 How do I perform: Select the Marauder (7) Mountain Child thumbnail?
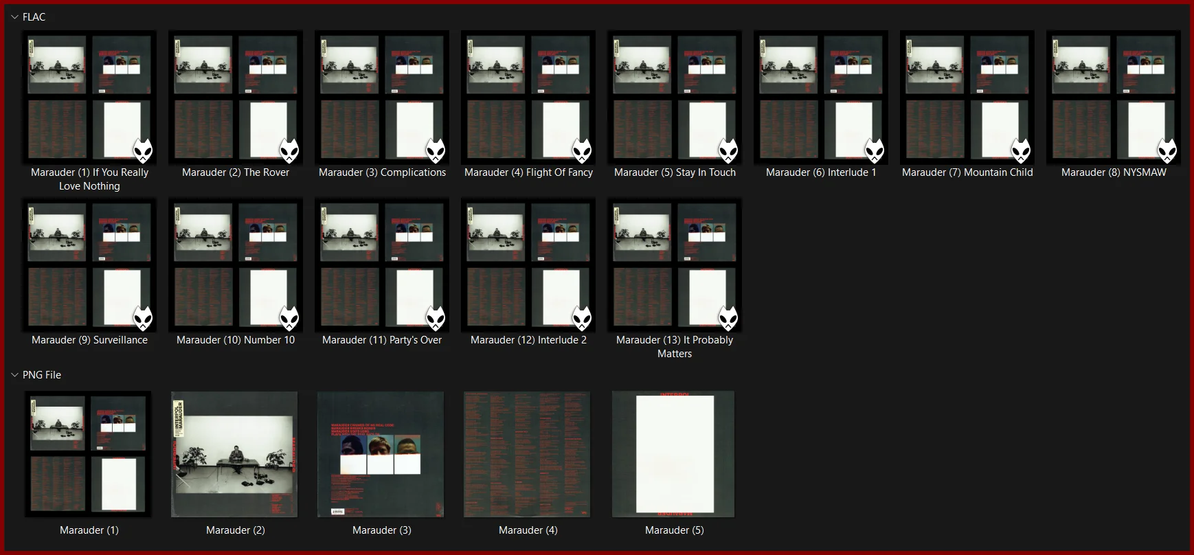(967, 97)
